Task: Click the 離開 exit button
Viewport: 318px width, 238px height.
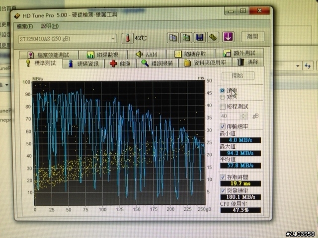Action: click(253, 37)
